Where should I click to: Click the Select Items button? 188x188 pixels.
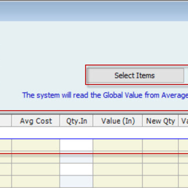tap(135, 75)
